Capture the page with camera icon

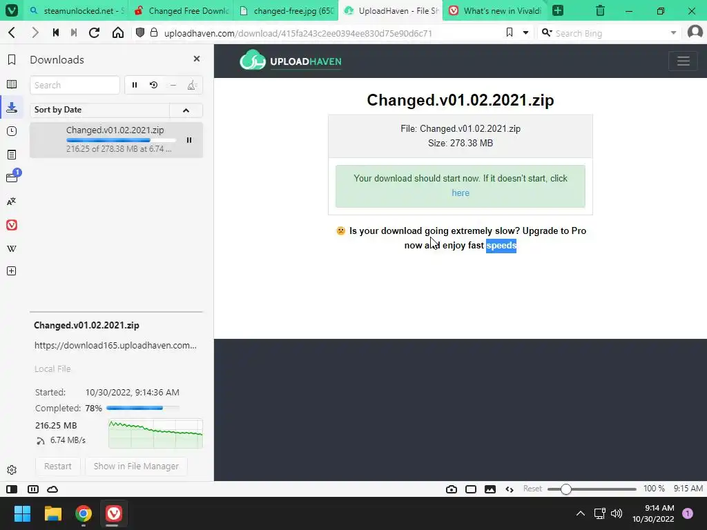(452, 489)
